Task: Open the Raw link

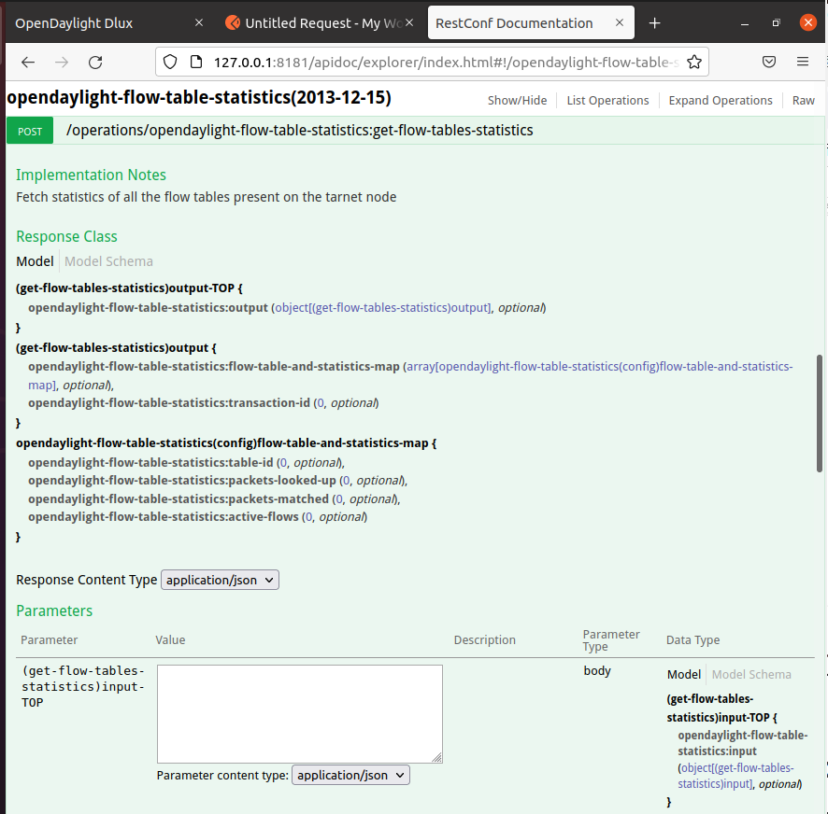Action: pyautogui.click(x=803, y=100)
